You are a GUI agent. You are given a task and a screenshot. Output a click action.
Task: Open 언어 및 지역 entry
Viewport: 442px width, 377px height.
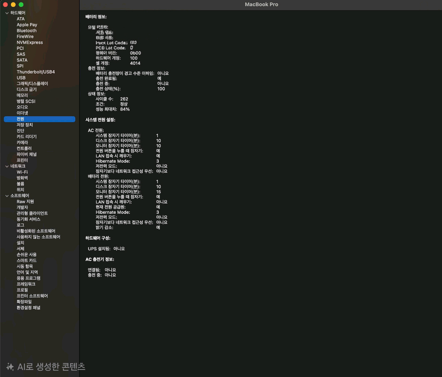click(x=27, y=272)
